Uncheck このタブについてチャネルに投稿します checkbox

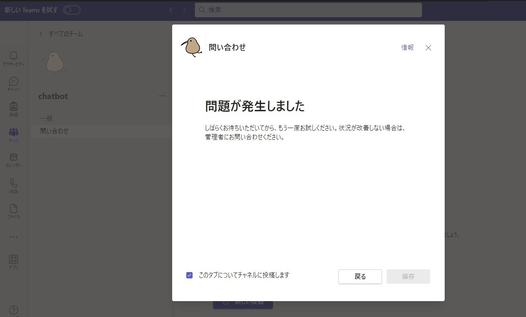click(189, 275)
